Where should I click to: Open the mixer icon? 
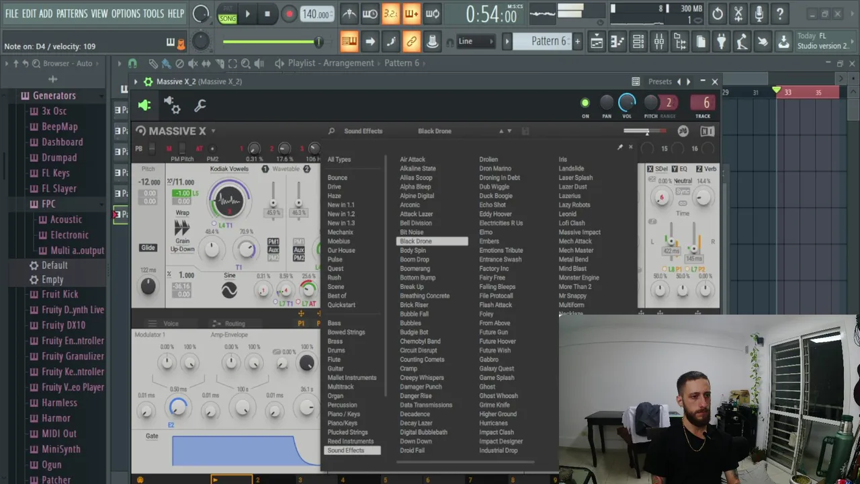pyautogui.click(x=659, y=42)
